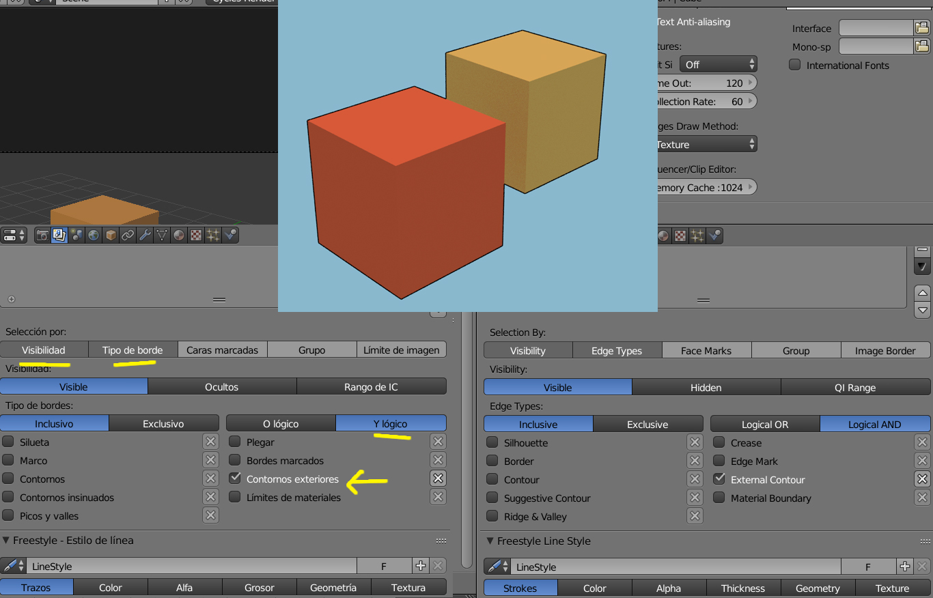933x598 pixels.
Task: Switch to the Grosor tab
Action: pos(260,587)
